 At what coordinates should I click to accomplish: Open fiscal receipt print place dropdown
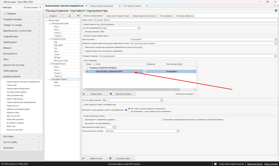tap(276, 43)
